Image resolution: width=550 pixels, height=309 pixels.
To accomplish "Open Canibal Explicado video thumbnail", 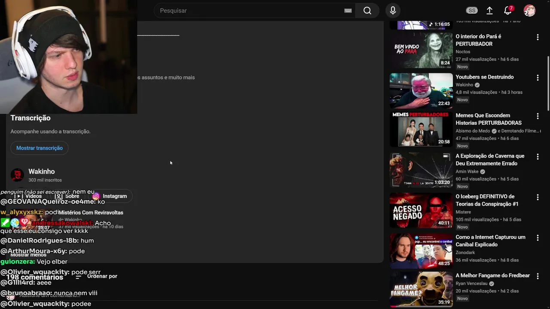I will tap(421, 251).
